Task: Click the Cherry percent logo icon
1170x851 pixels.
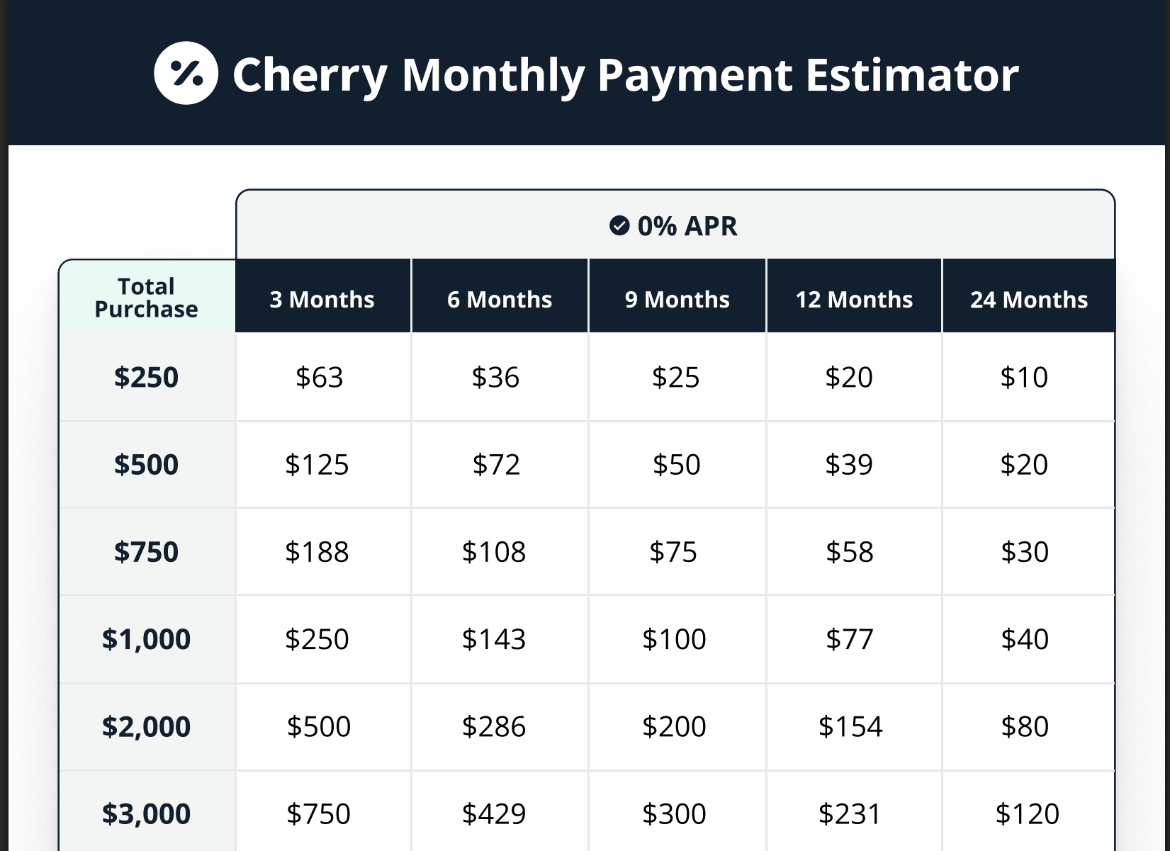Action: (186, 74)
